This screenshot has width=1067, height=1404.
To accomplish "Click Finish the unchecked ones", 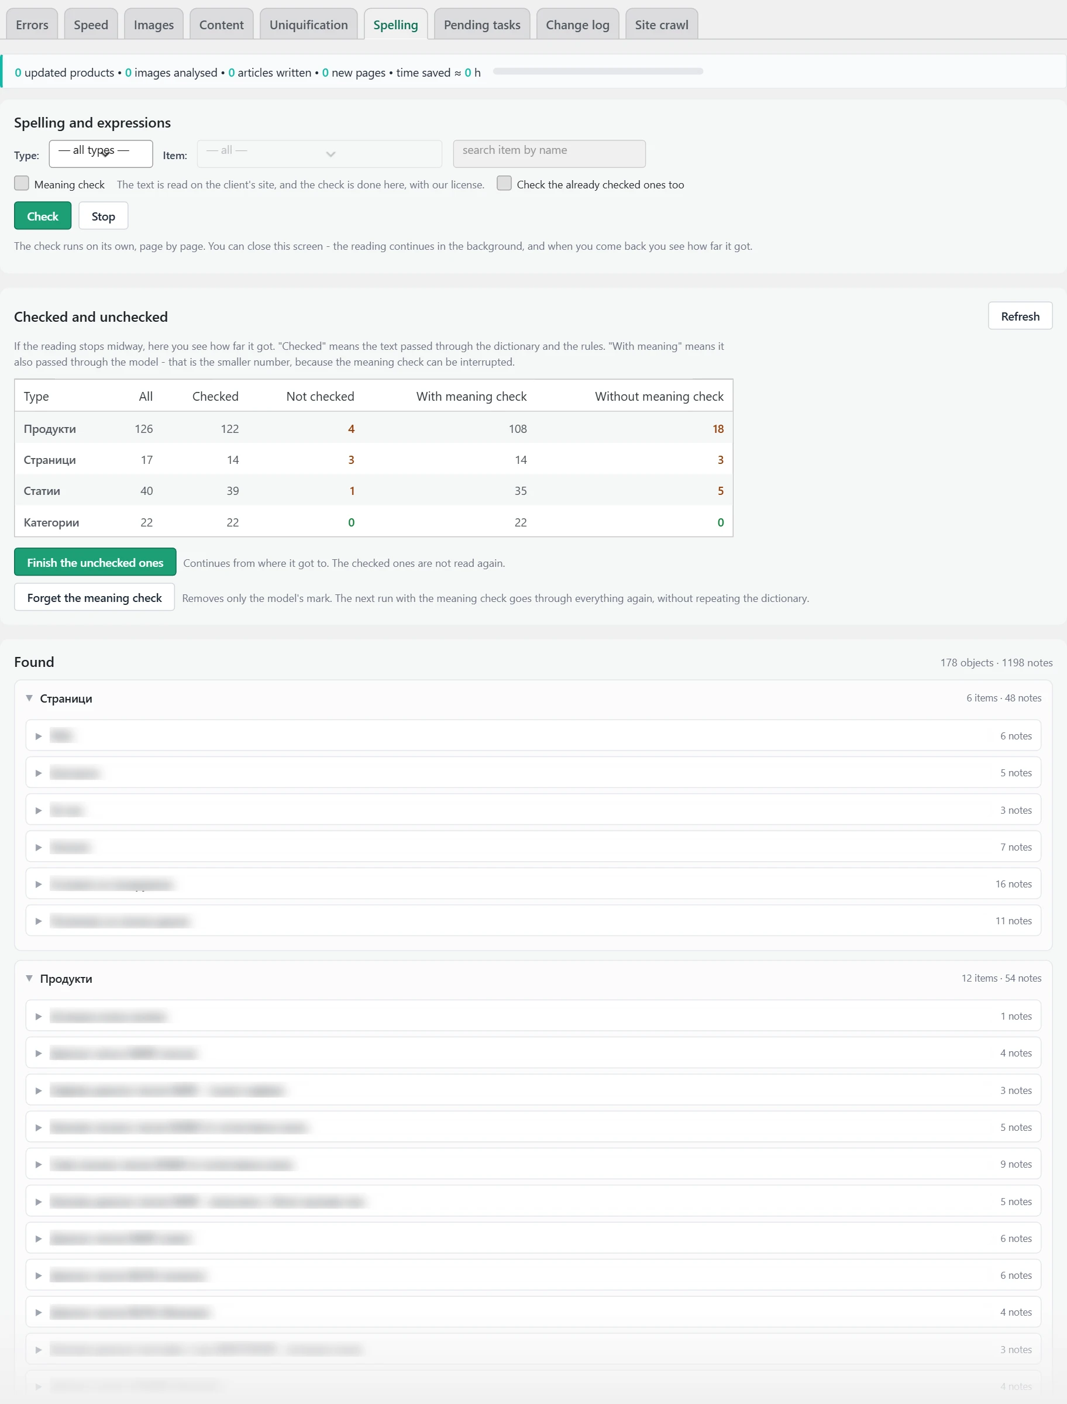I will (95, 563).
